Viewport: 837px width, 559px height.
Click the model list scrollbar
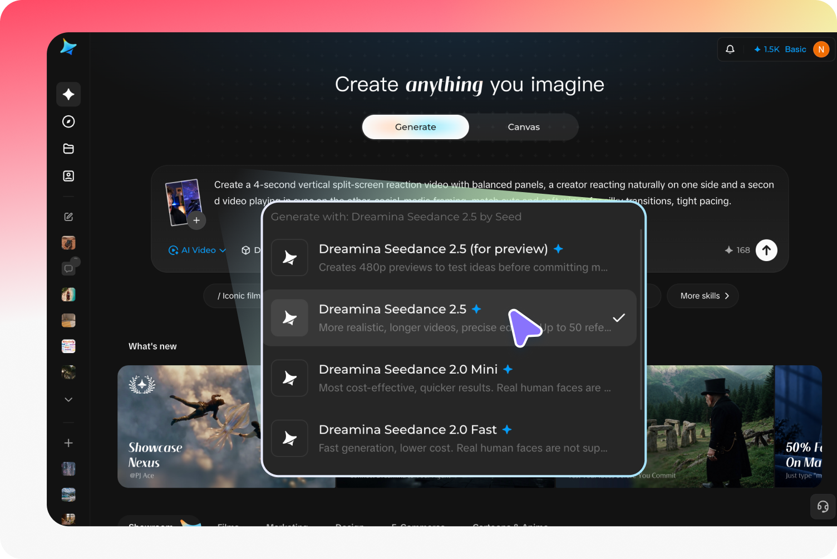[641, 320]
